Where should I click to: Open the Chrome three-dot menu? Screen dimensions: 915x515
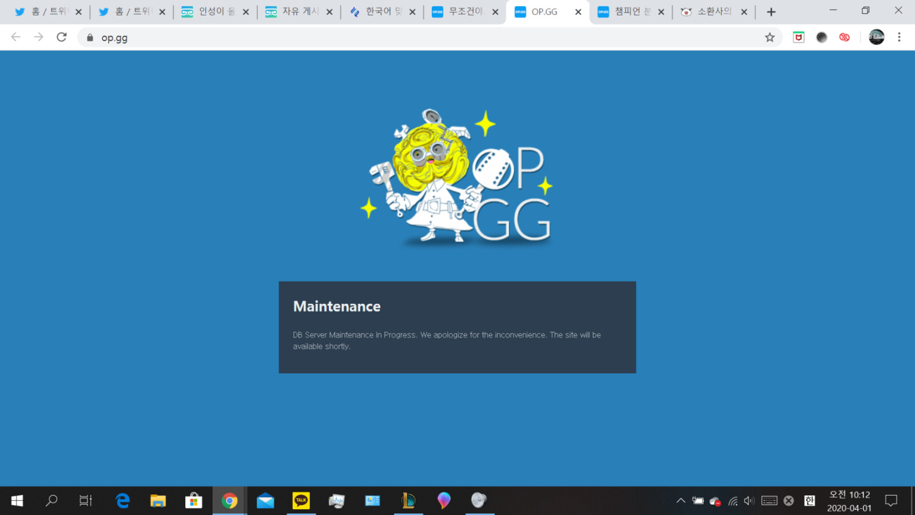click(899, 37)
